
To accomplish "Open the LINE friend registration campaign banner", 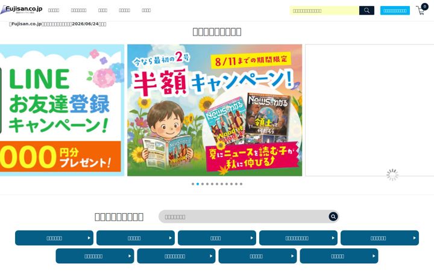I will (62, 110).
